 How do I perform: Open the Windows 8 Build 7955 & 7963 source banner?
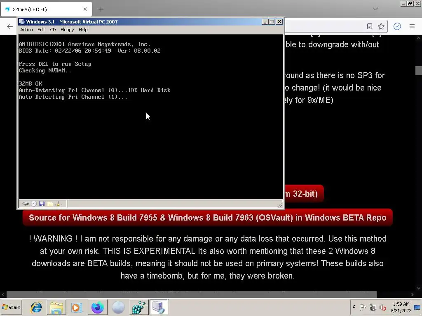click(208, 217)
